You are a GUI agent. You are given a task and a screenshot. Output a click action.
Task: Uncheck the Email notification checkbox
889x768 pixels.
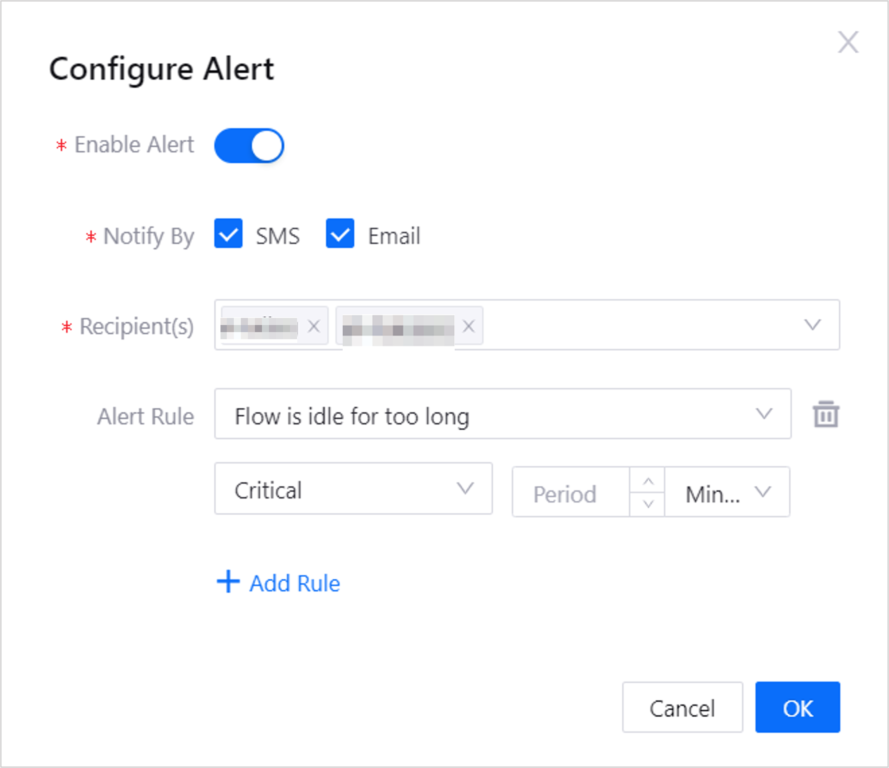[340, 234]
